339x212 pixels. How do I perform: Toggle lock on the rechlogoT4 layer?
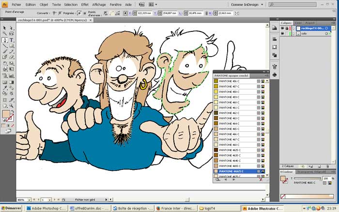[287, 29]
